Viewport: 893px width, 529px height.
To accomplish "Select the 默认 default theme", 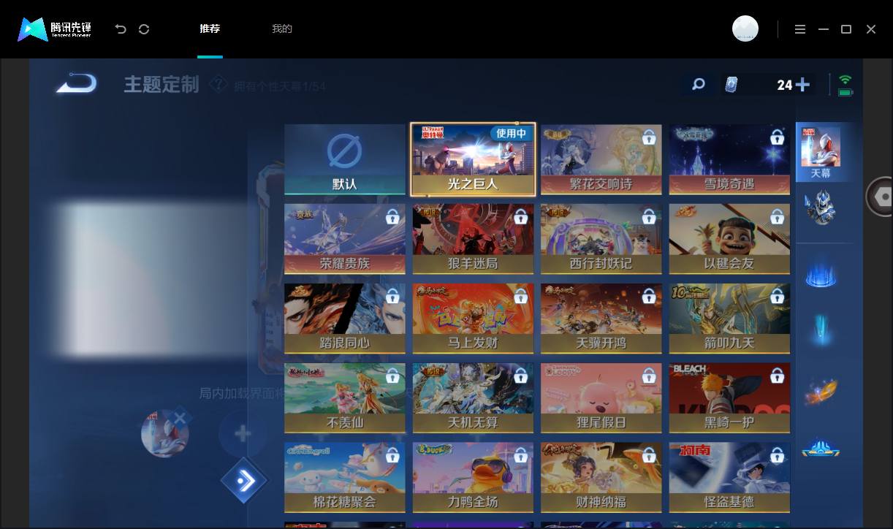I will [x=345, y=159].
